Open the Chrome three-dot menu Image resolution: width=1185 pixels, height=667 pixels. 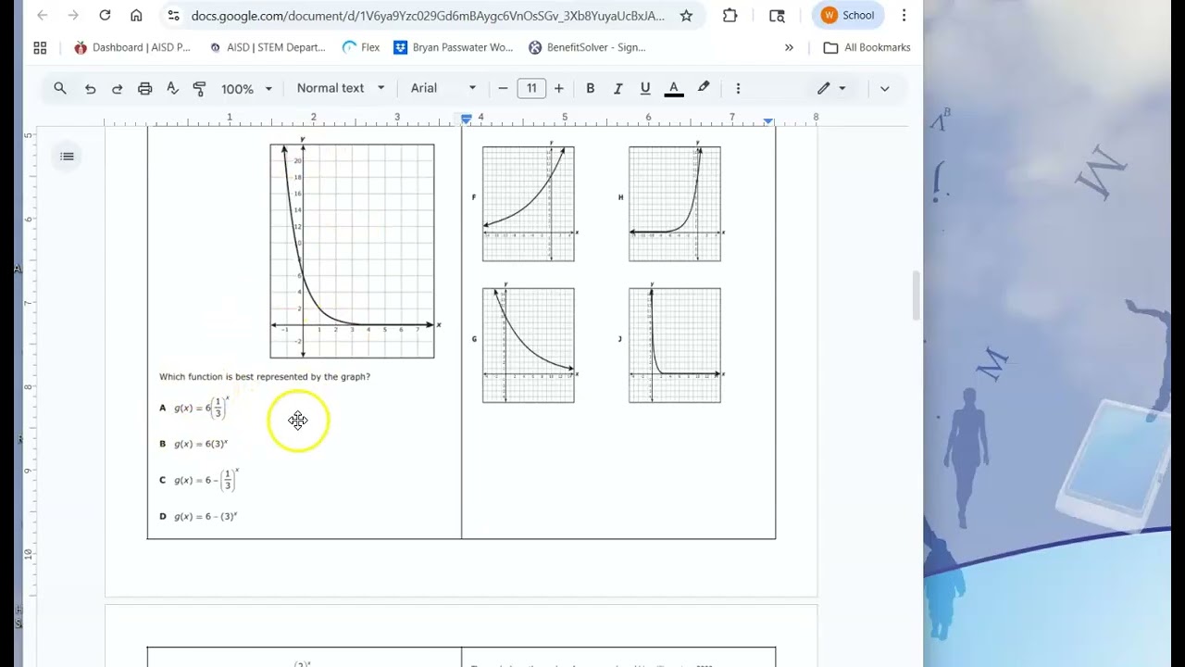(x=904, y=16)
